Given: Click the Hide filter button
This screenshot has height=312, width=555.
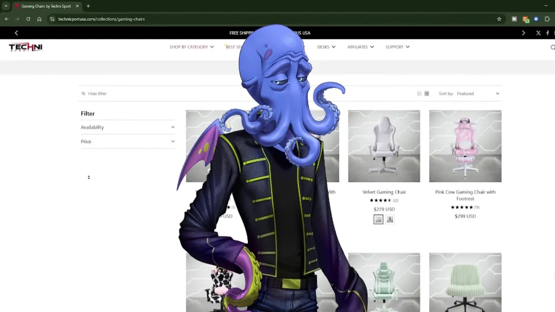Looking at the screenshot, I should point(94,94).
